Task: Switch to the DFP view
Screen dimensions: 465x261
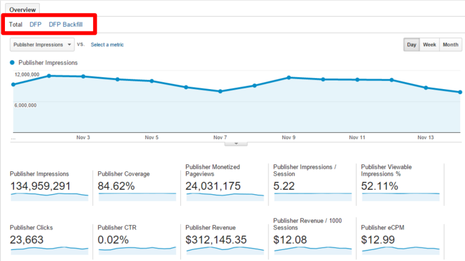Action: [x=35, y=25]
